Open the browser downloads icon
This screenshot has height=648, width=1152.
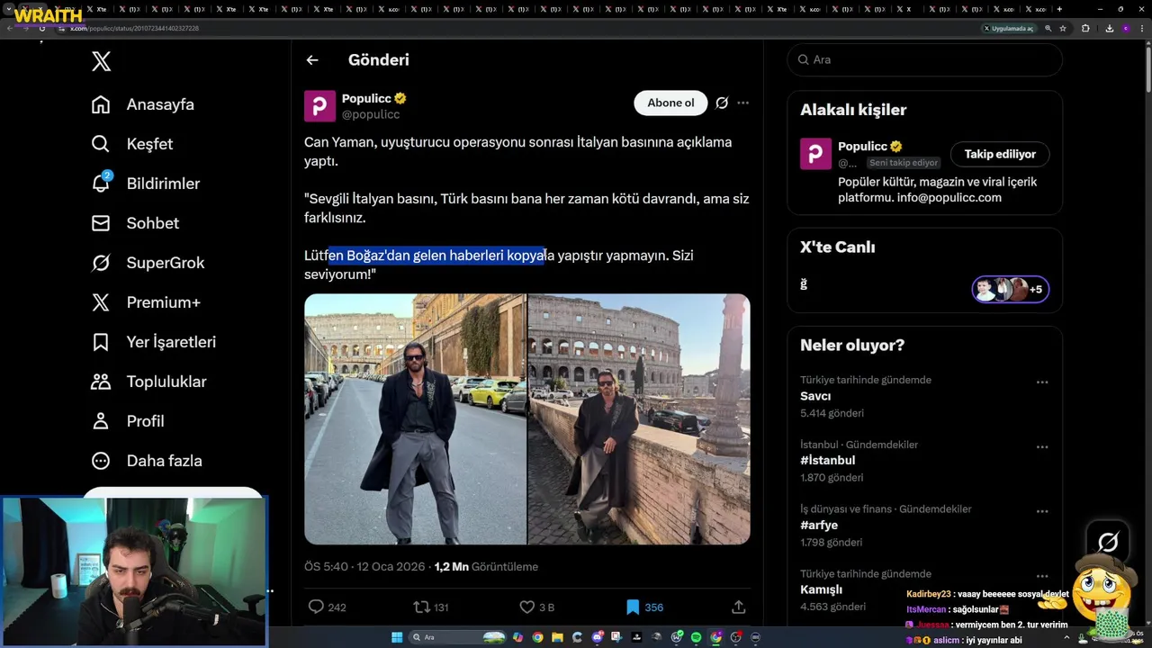point(1110,28)
